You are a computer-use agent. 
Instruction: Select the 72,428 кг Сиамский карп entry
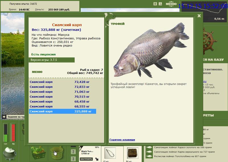(62, 82)
